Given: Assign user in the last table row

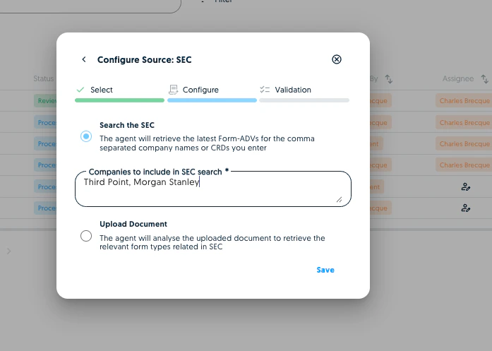Looking at the screenshot, I should (466, 208).
